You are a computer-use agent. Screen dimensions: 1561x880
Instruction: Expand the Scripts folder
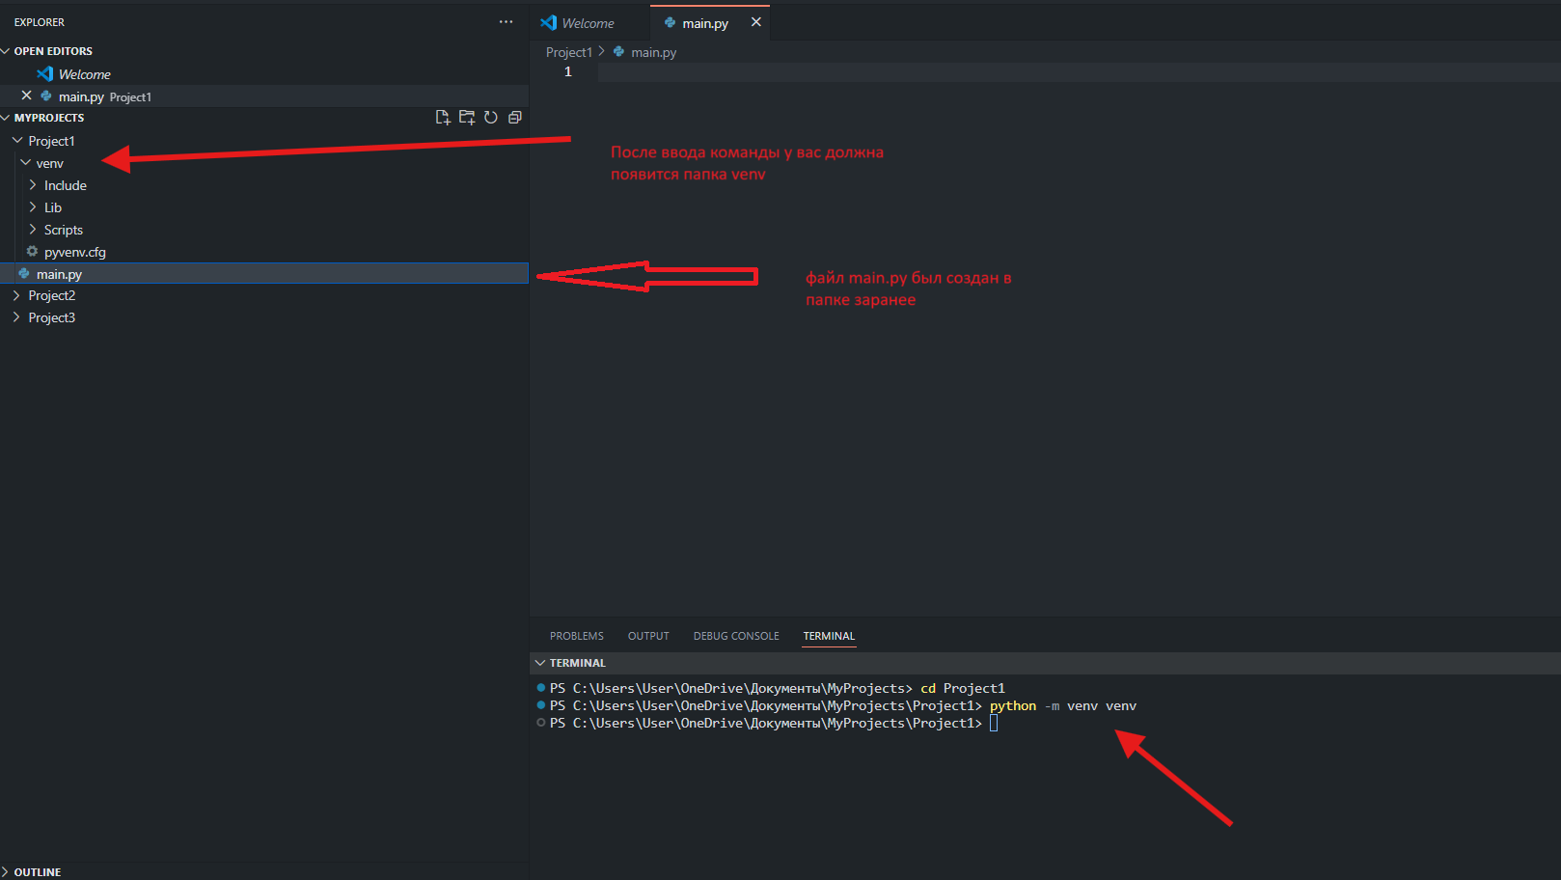[x=63, y=230]
